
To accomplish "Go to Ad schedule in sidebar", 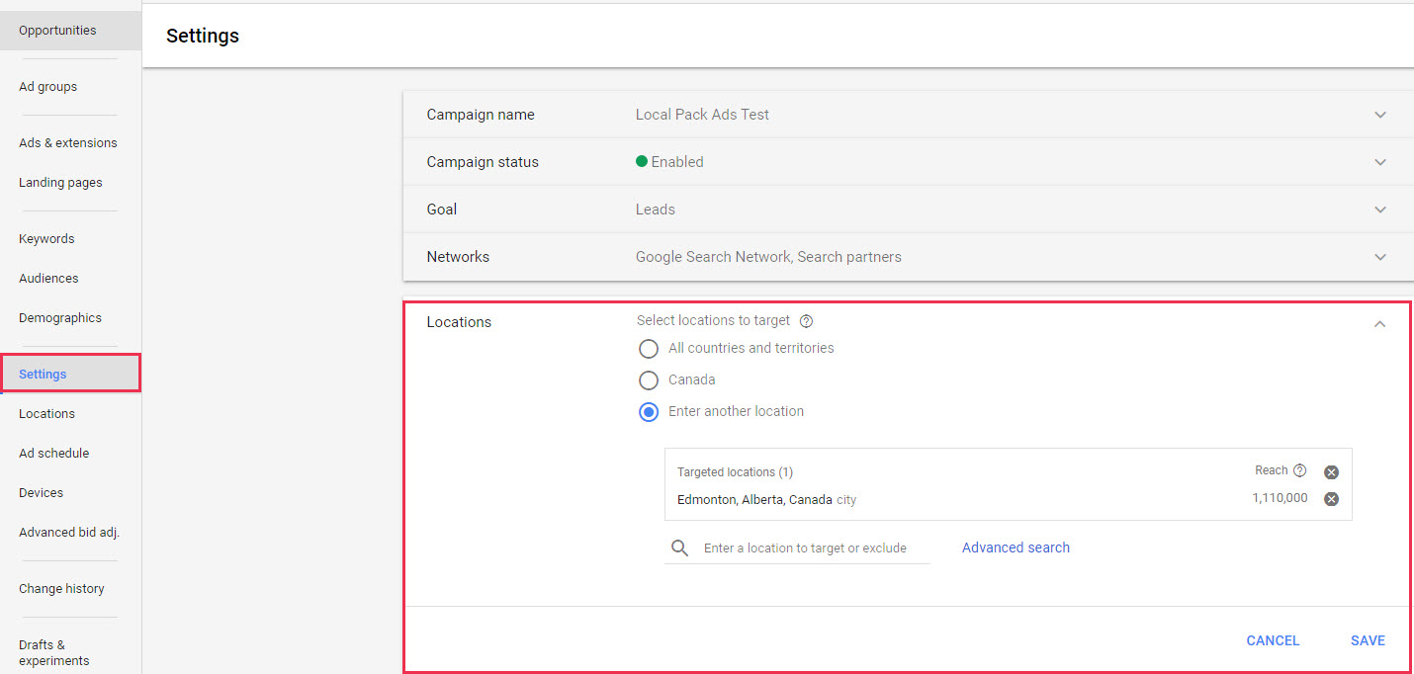I will pos(53,454).
